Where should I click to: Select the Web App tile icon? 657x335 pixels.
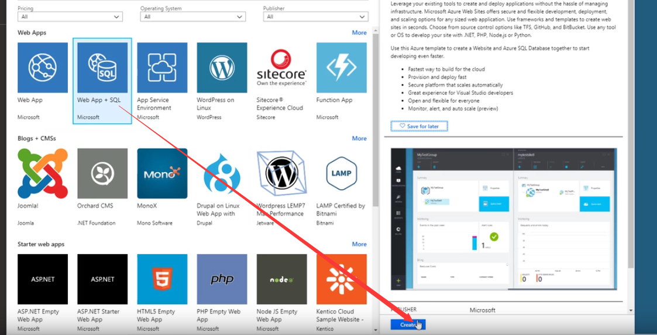(43, 67)
